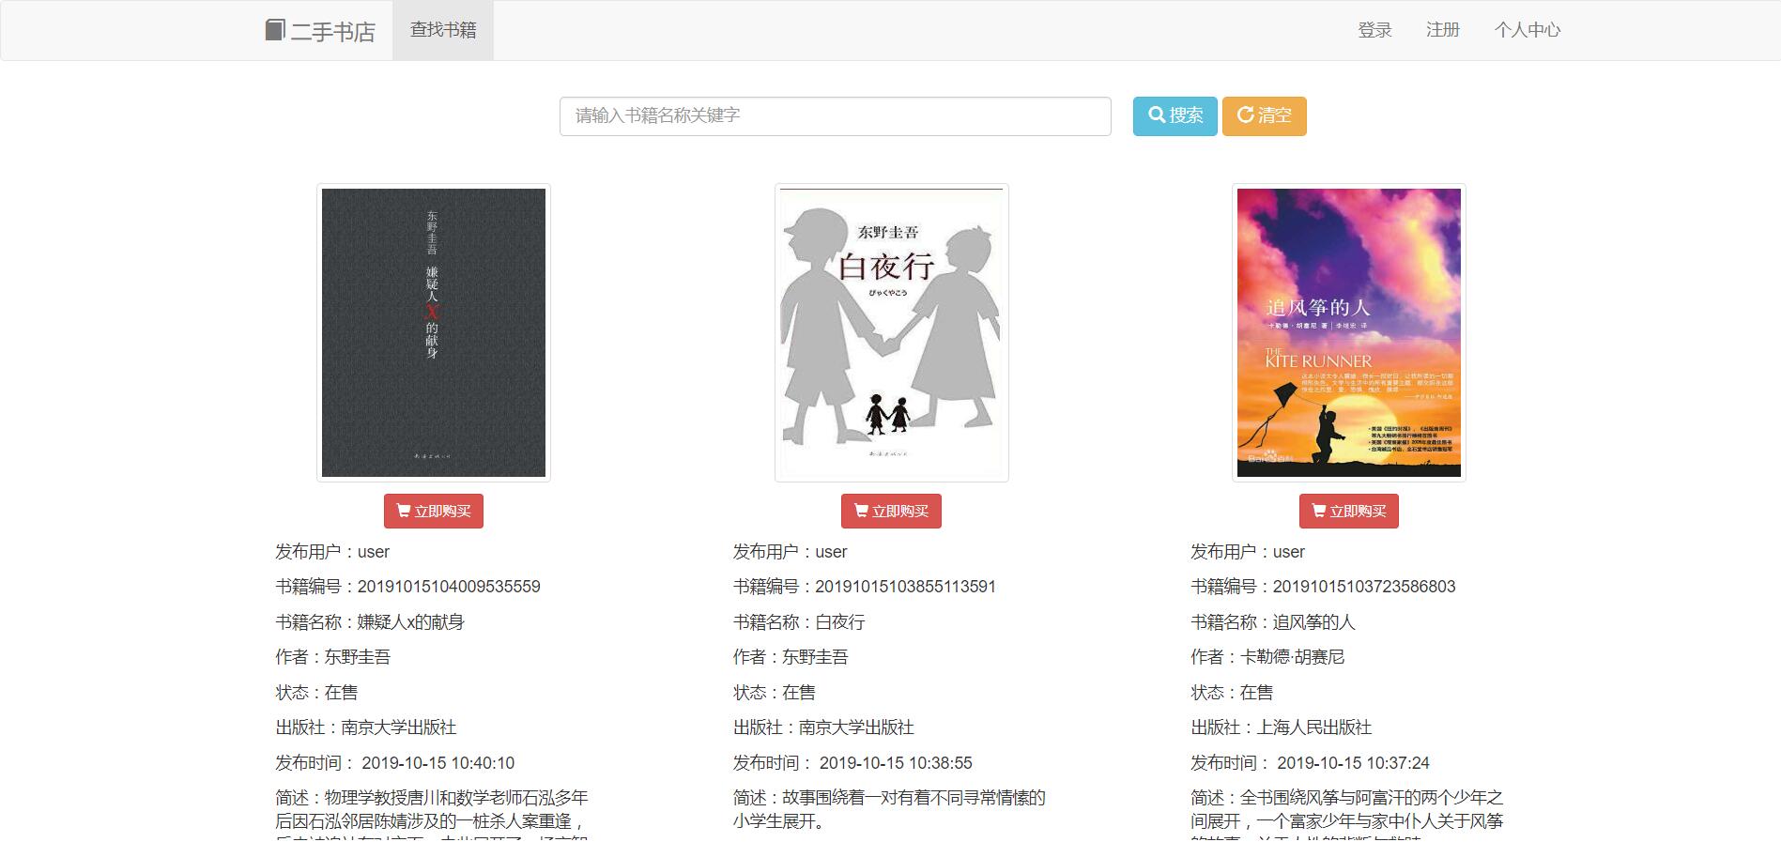Click the 清空 clear button
The height and width of the screenshot is (842, 1781).
pos(1265,116)
